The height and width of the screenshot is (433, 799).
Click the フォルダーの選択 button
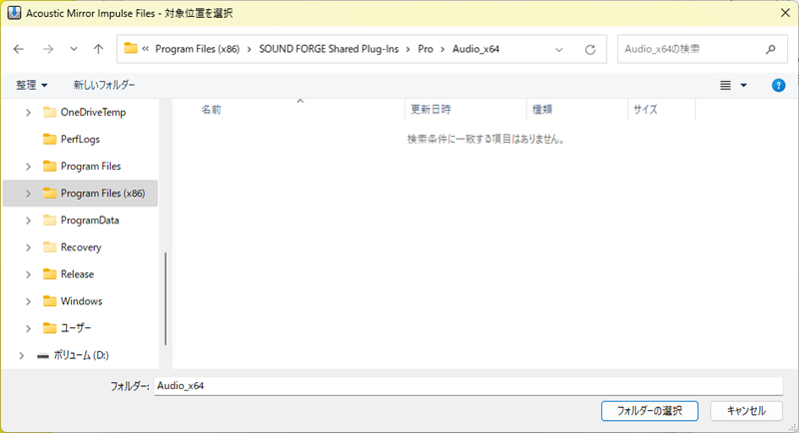649,410
